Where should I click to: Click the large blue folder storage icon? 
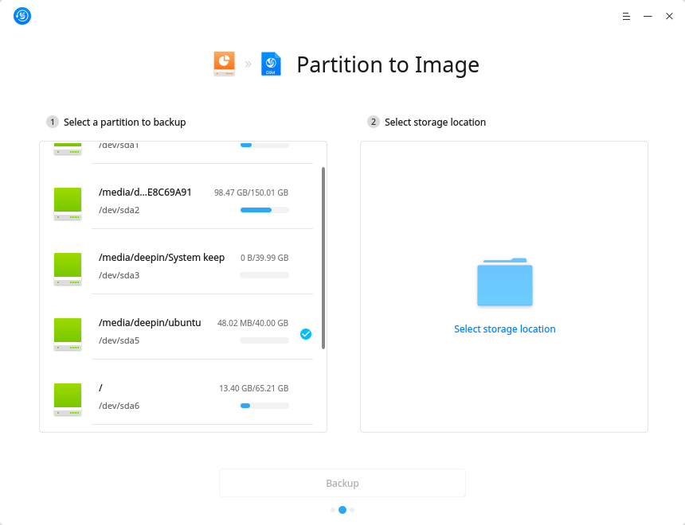click(x=504, y=281)
